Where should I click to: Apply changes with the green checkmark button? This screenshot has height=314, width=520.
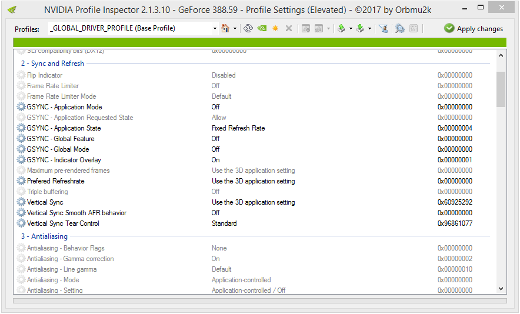474,28
